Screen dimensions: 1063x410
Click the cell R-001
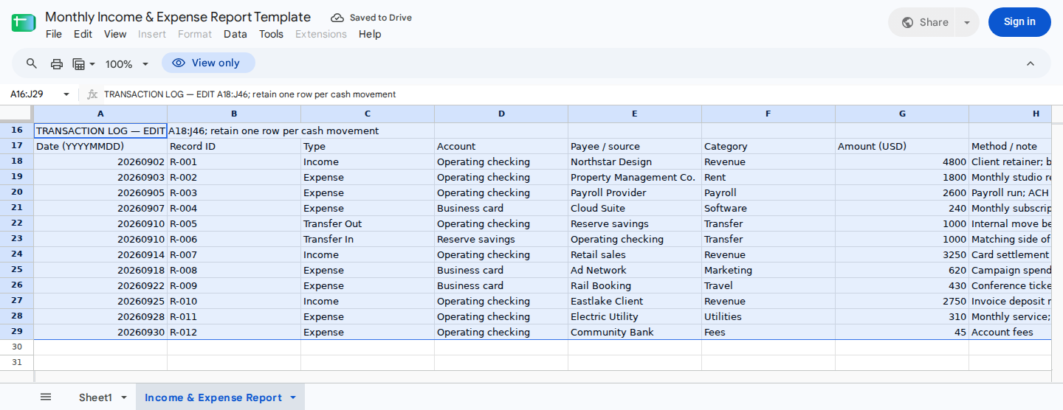(x=234, y=161)
